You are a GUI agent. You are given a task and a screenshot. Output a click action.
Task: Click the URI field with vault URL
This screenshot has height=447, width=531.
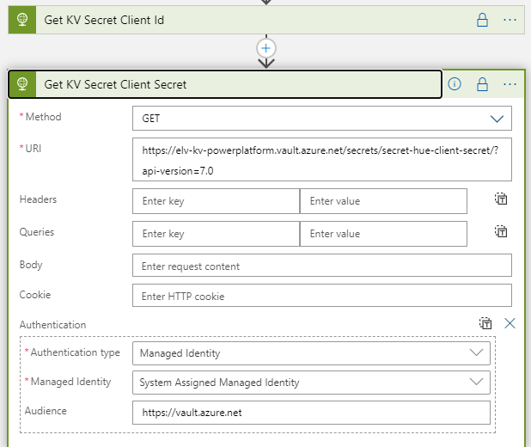(x=322, y=159)
